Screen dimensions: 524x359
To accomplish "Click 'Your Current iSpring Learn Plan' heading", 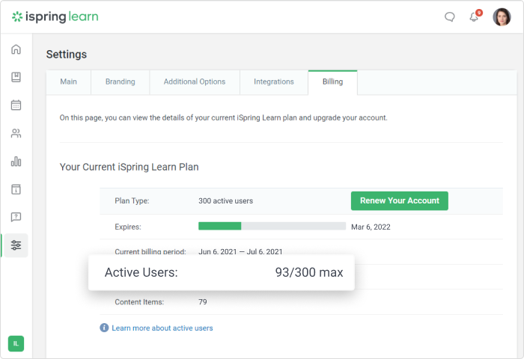I will [x=129, y=167].
